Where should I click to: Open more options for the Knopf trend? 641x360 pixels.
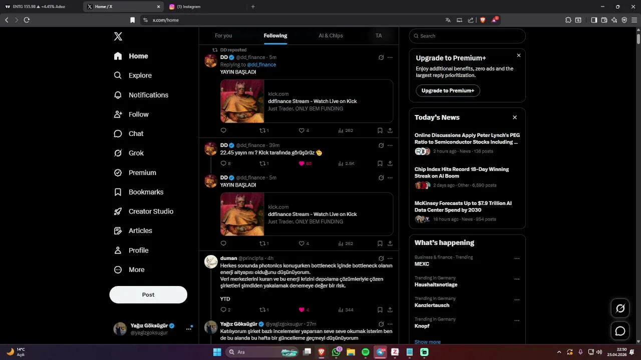(517, 320)
